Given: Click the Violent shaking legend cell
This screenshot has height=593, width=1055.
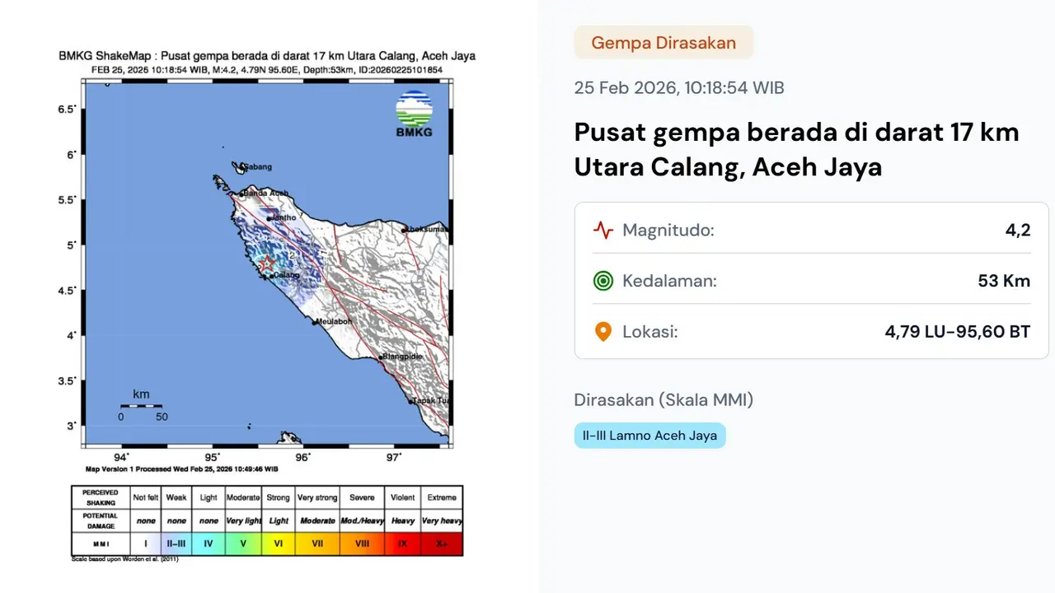Looking at the screenshot, I should [402, 497].
